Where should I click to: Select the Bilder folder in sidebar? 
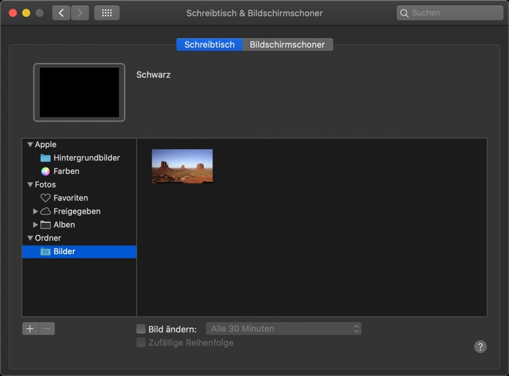(x=64, y=252)
